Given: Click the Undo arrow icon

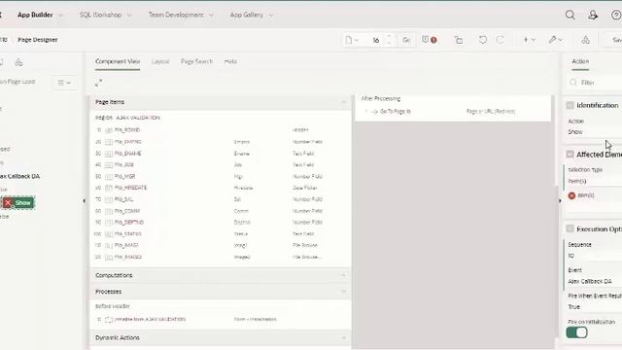Looking at the screenshot, I should point(482,40).
